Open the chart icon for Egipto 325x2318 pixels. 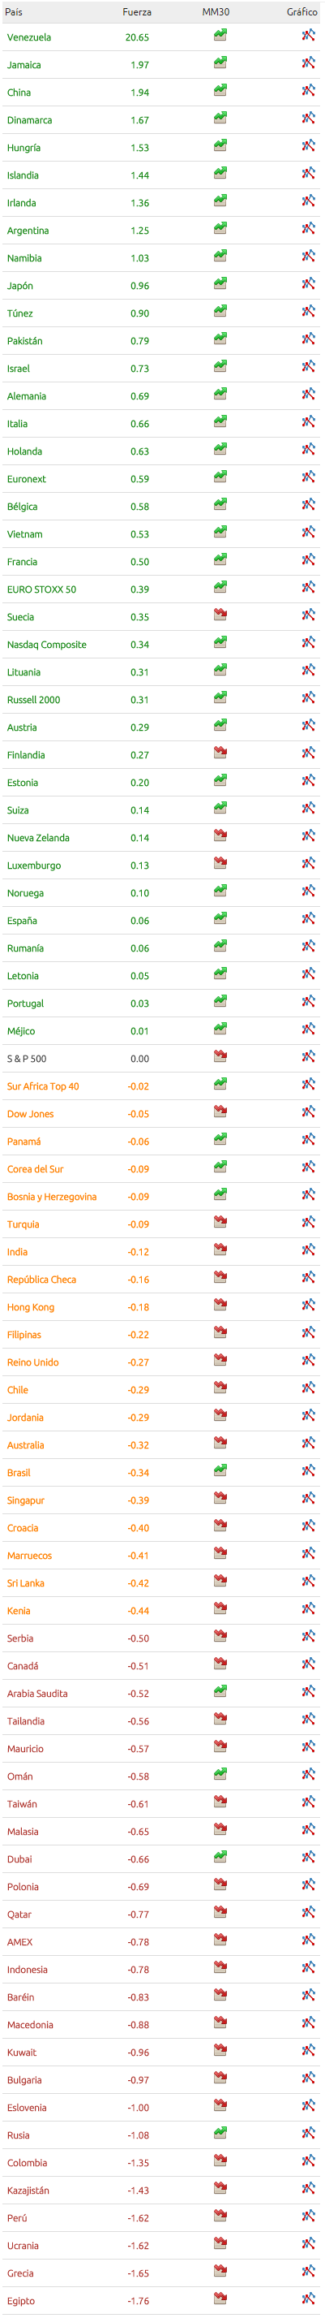coord(308,2299)
